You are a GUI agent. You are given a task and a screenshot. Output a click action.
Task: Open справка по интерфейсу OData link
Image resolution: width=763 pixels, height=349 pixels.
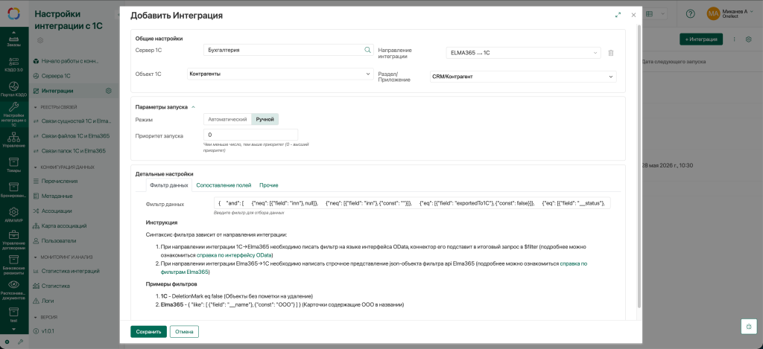coord(235,254)
